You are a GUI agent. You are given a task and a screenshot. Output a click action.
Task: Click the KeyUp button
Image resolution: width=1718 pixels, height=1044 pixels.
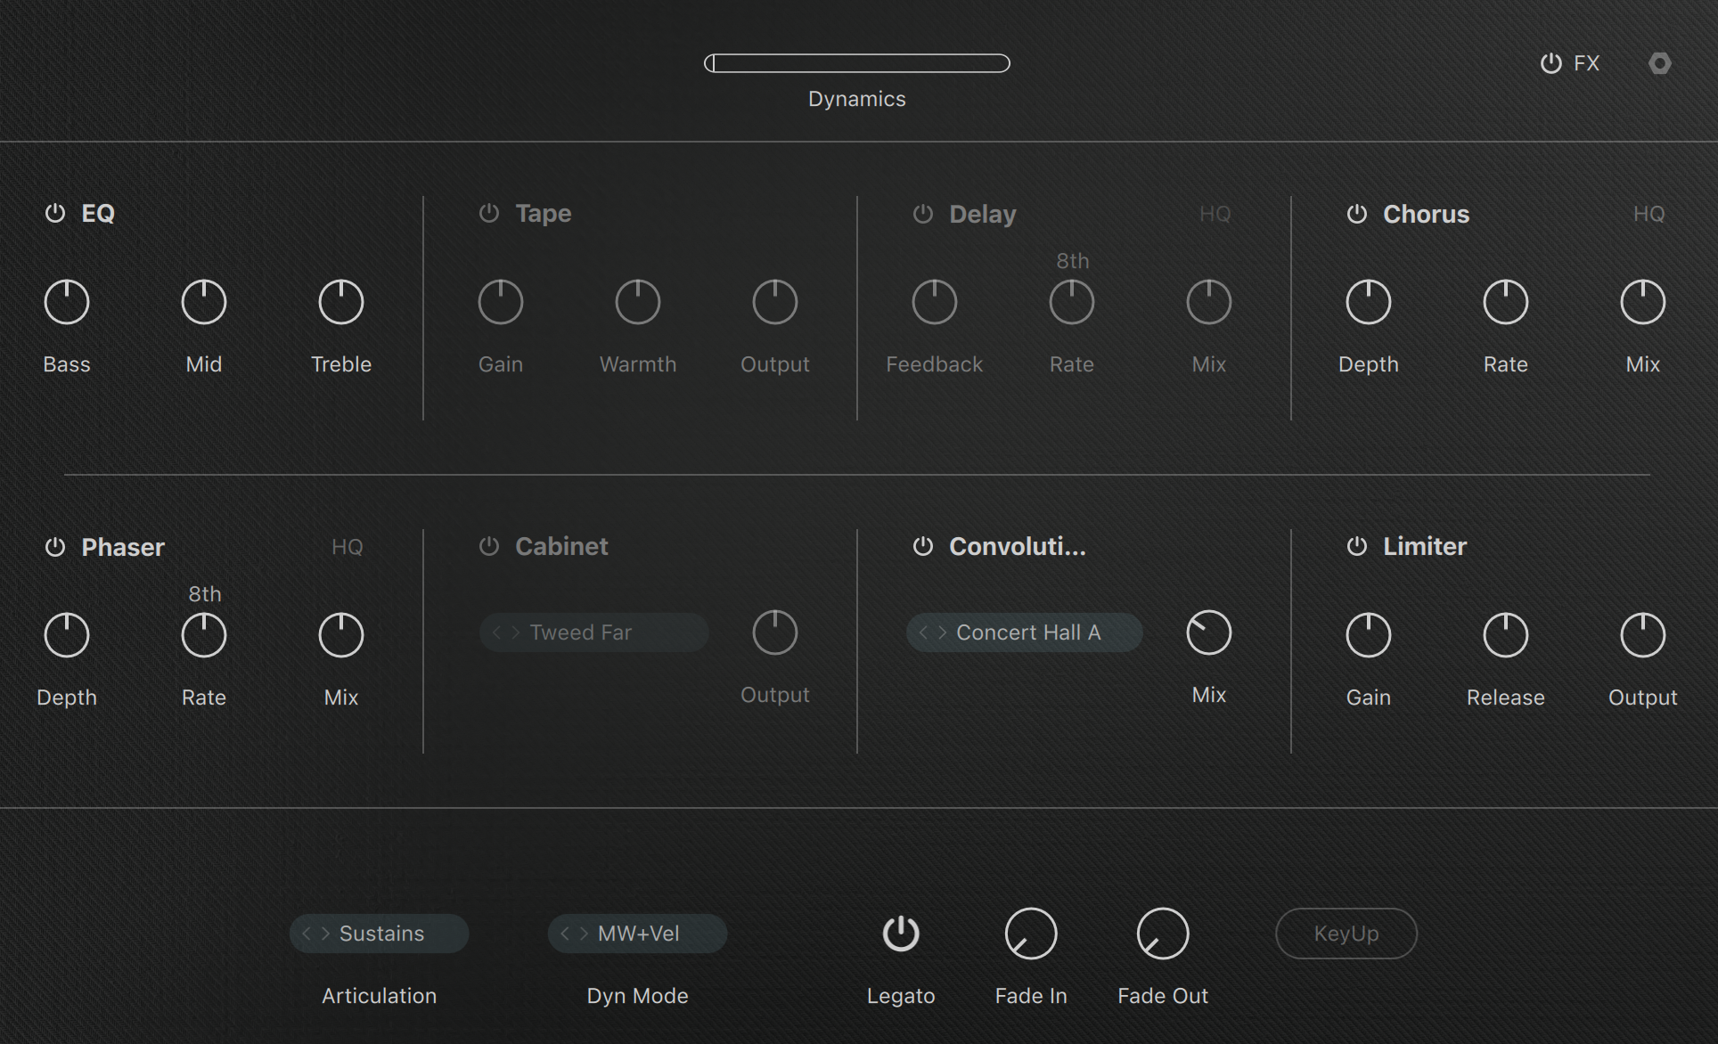tap(1346, 934)
